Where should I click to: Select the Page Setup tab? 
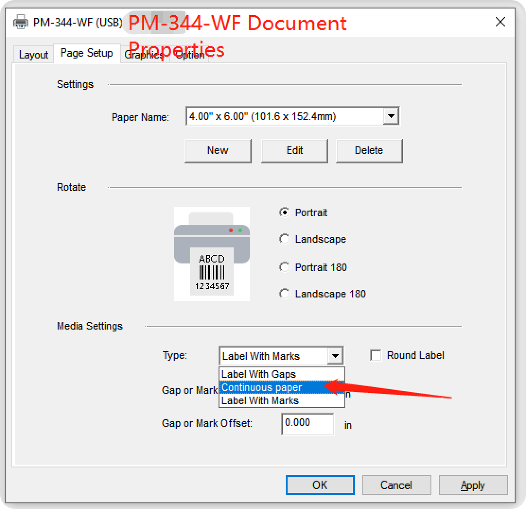(87, 53)
